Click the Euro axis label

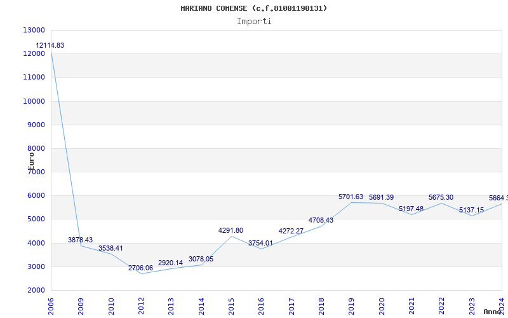[31, 161]
